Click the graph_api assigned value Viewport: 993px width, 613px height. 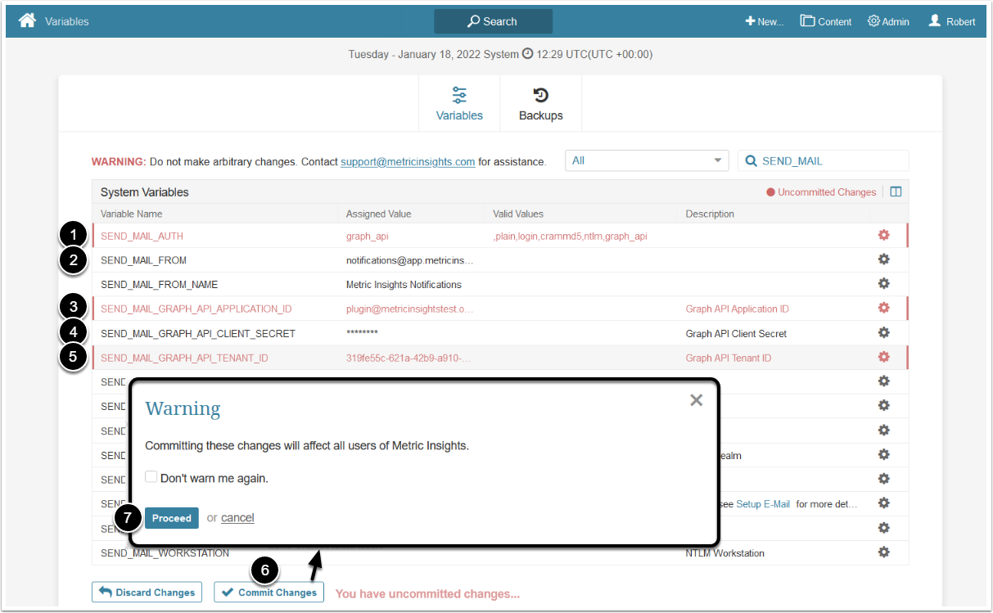pos(367,237)
